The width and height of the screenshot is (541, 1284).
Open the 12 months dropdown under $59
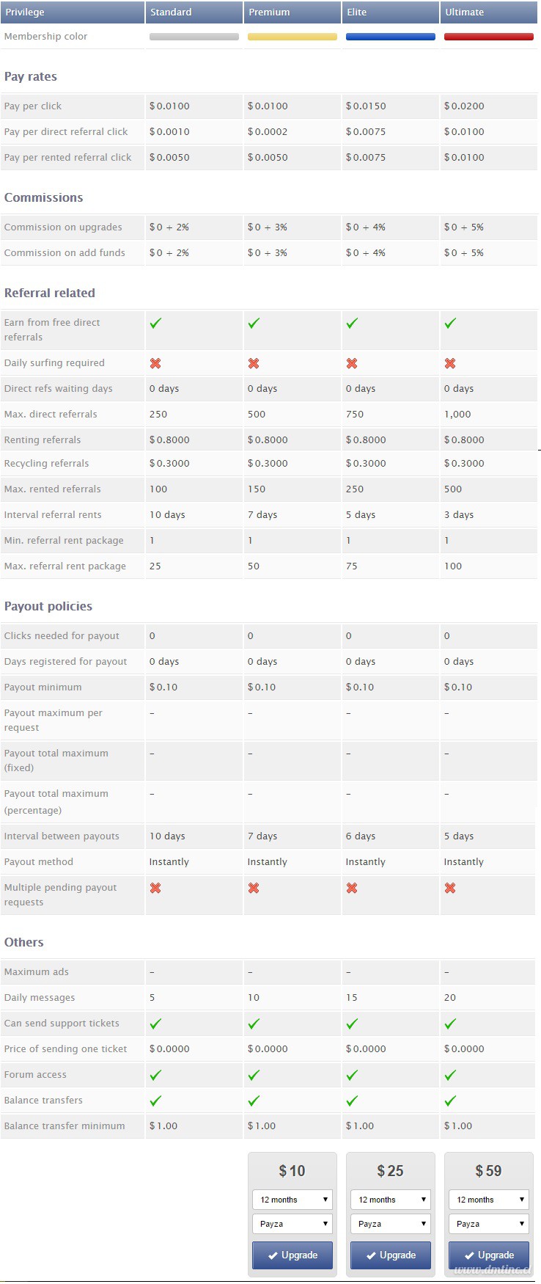(489, 1200)
